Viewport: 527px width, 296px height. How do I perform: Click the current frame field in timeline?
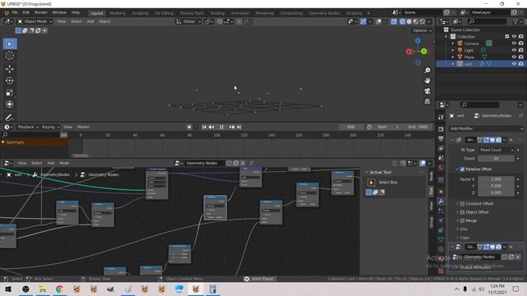click(351, 127)
